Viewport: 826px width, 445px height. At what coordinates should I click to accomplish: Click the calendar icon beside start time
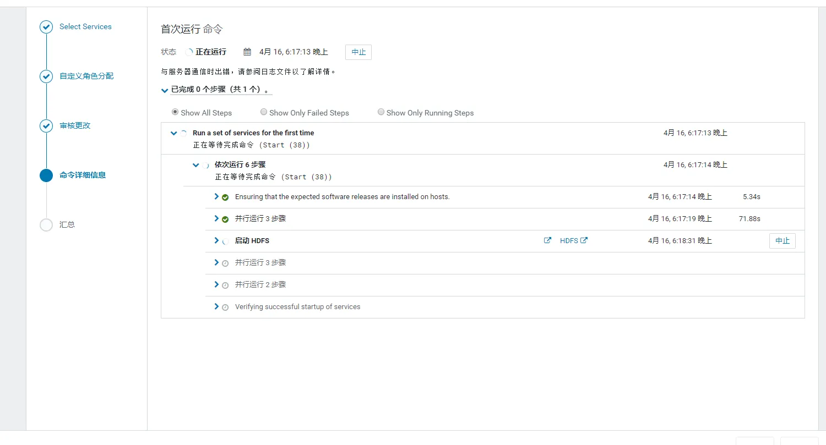click(247, 52)
